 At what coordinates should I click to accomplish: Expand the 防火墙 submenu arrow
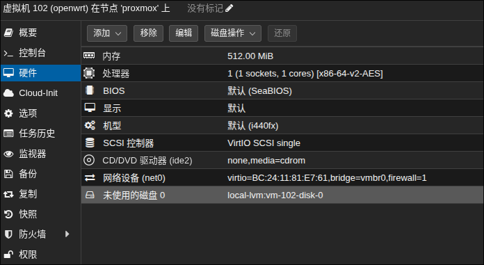[67, 234]
